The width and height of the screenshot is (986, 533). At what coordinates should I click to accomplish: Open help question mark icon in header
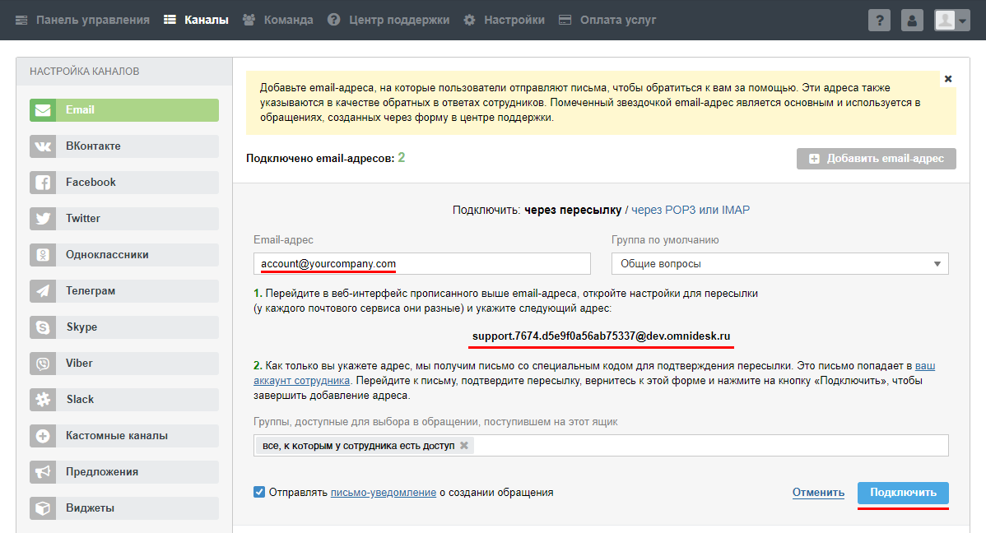pos(879,21)
